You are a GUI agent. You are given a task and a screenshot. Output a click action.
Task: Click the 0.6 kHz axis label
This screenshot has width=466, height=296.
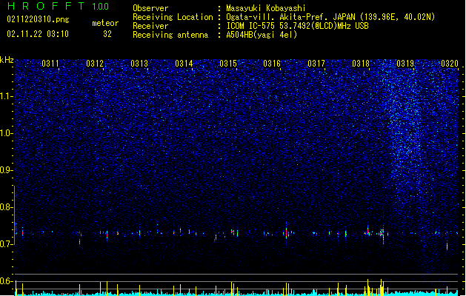[x=7, y=281]
